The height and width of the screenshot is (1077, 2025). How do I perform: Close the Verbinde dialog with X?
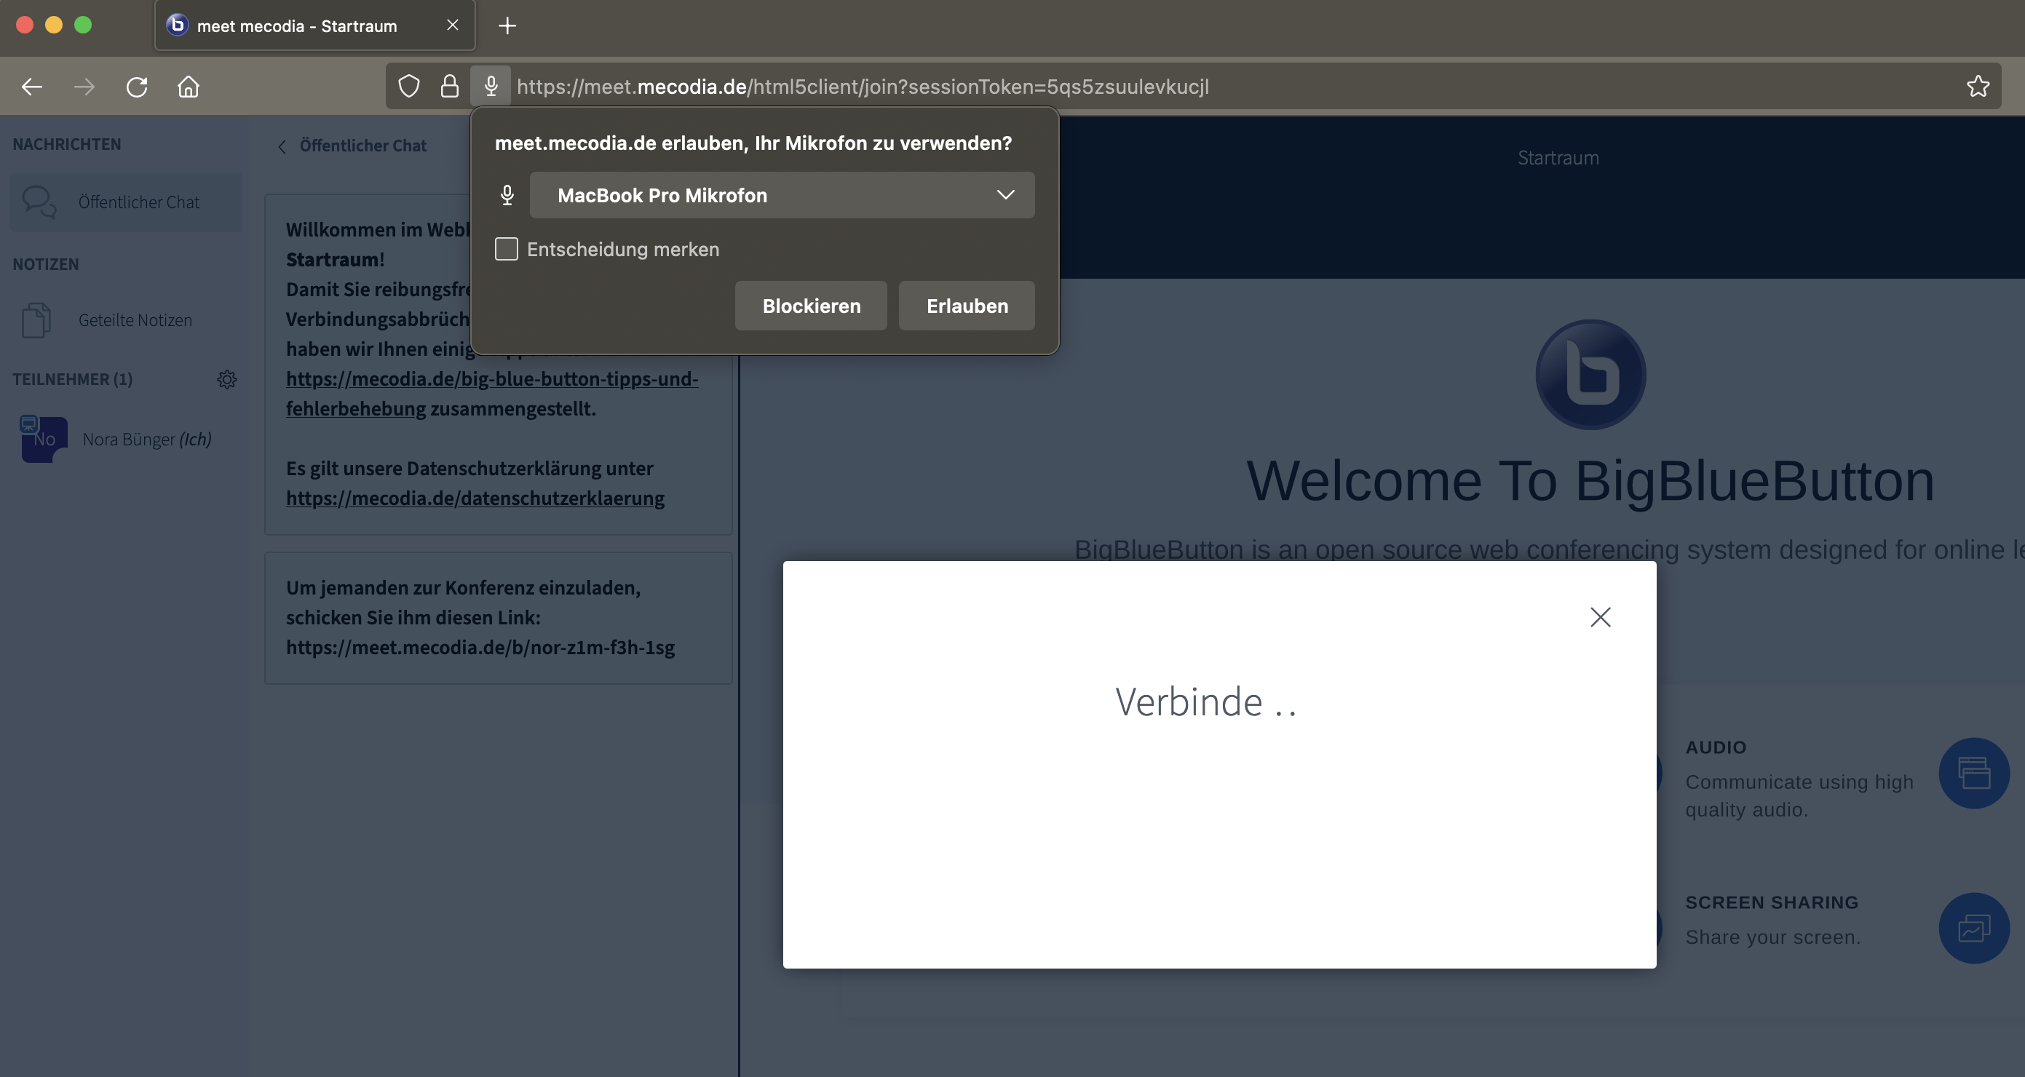tap(1600, 617)
